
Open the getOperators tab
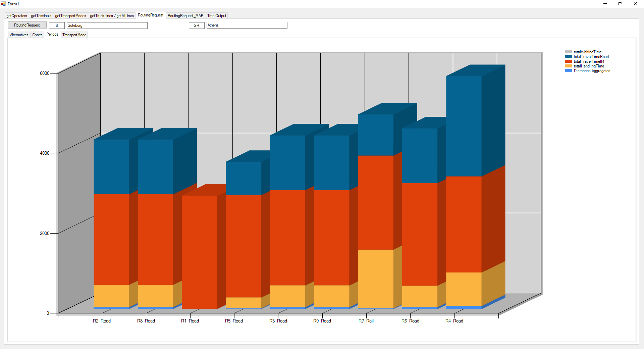tap(17, 16)
